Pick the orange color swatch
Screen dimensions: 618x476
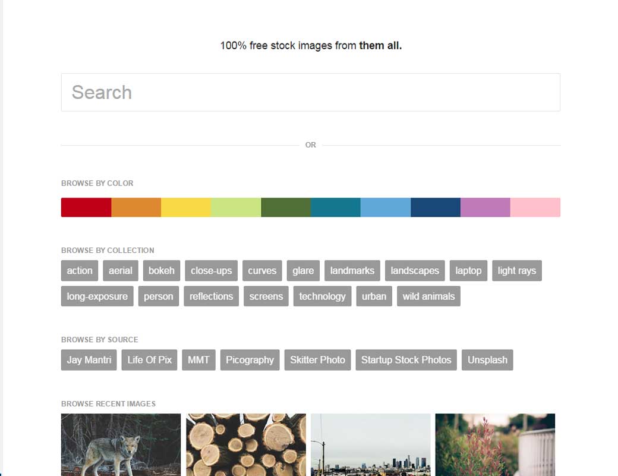click(136, 207)
